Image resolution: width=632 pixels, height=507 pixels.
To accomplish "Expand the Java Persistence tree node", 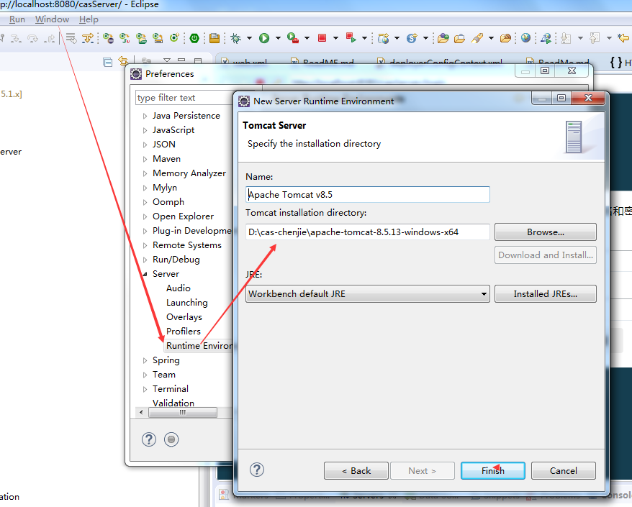I will [x=145, y=116].
